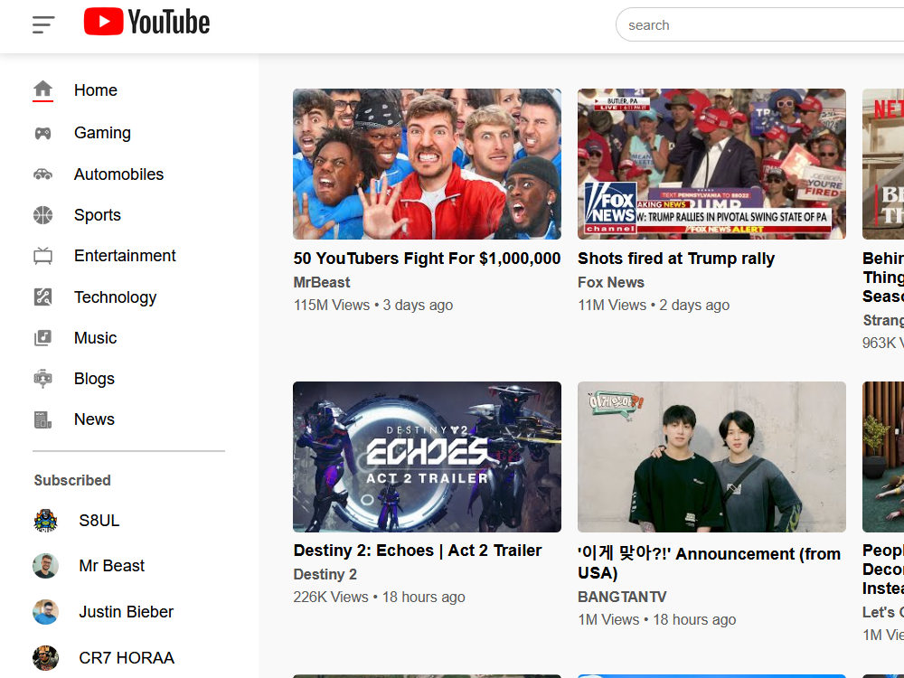Click the News newspaper icon
The height and width of the screenshot is (678, 904).
[42, 419]
